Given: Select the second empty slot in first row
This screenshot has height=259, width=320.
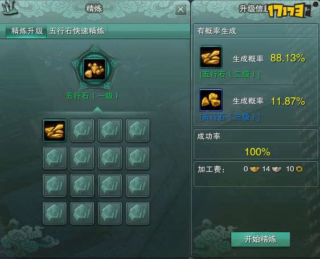Looking at the screenshot, I should (82, 130).
